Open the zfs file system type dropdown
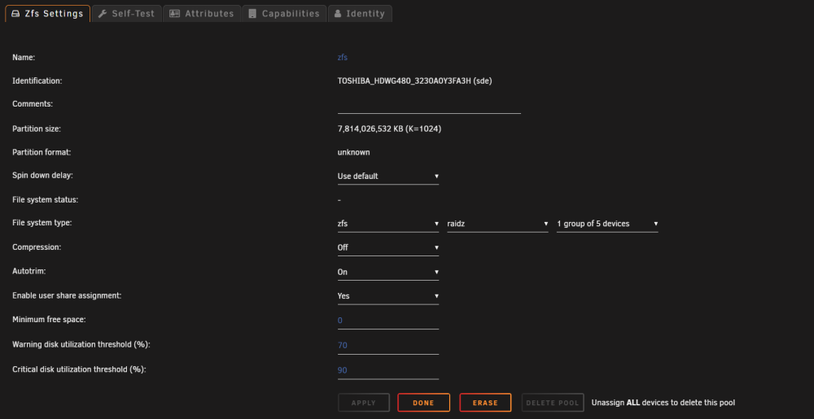This screenshot has width=814, height=419. pos(387,224)
